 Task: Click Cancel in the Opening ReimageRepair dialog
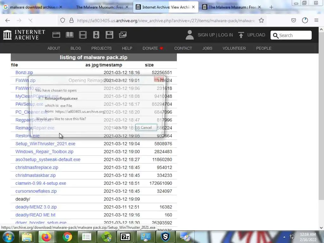point(146,128)
